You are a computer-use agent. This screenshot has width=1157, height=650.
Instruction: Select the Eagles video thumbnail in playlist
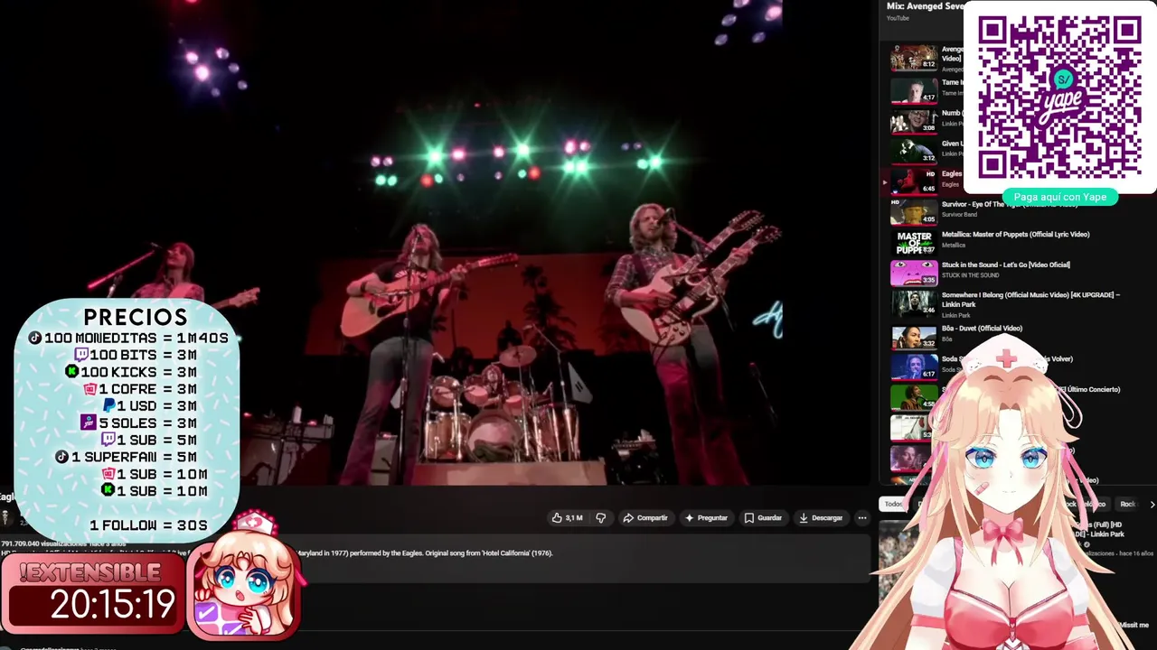tap(914, 181)
